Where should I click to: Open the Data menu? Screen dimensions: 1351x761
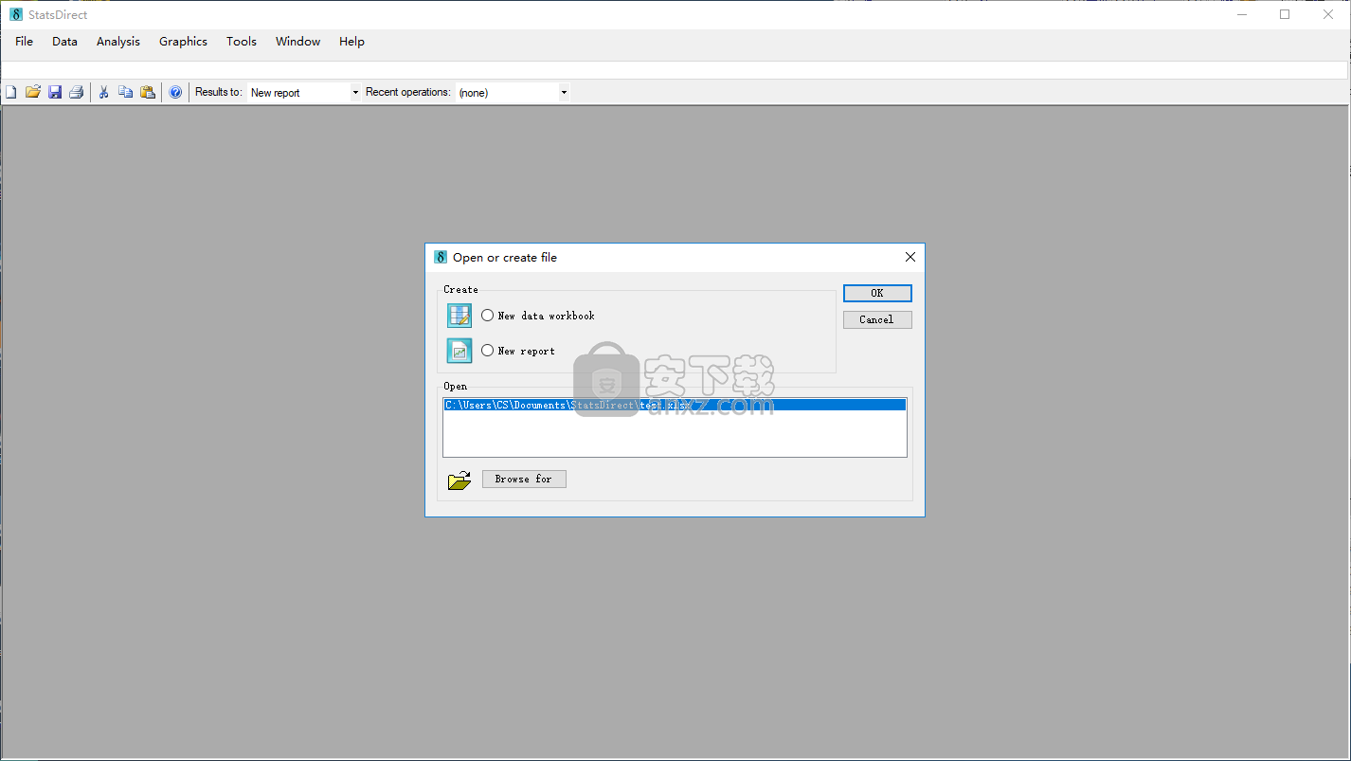[64, 42]
